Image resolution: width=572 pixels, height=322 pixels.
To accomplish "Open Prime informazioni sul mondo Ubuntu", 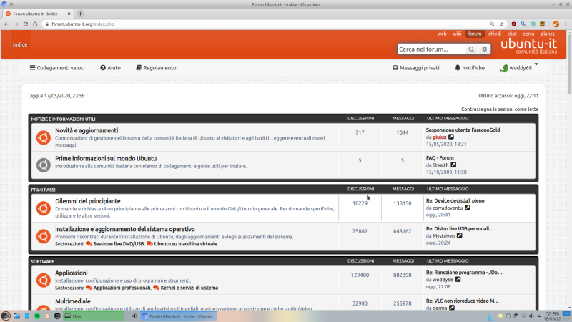I will pos(106,158).
